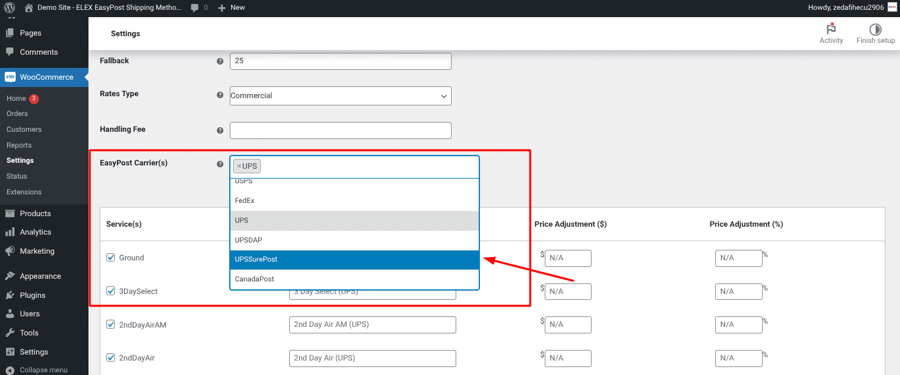
Task: Click the WordPress logo icon
Action: 10,7
